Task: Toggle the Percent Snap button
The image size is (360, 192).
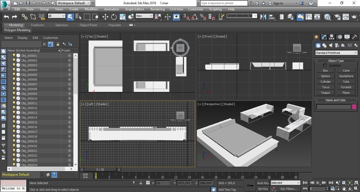Action: coord(203,17)
